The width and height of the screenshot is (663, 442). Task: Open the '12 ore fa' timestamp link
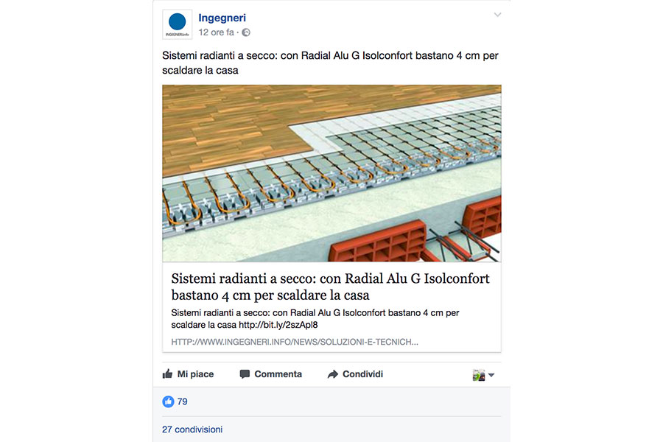pos(216,32)
